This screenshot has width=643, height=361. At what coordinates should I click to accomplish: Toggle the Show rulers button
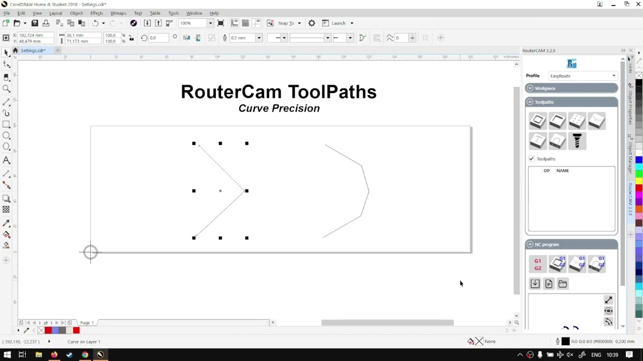pos(234,23)
